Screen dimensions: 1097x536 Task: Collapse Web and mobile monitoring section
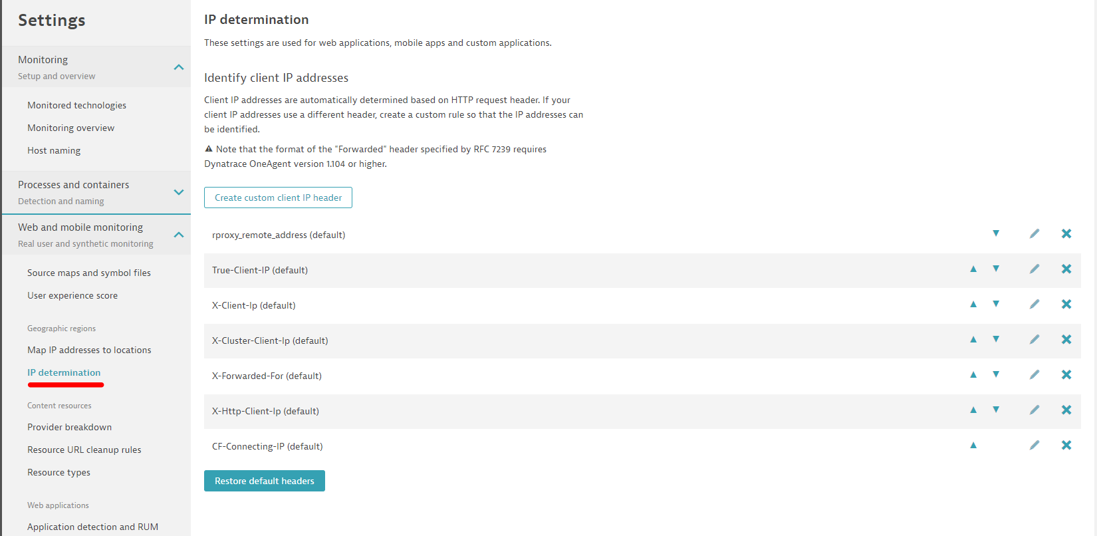[178, 235]
